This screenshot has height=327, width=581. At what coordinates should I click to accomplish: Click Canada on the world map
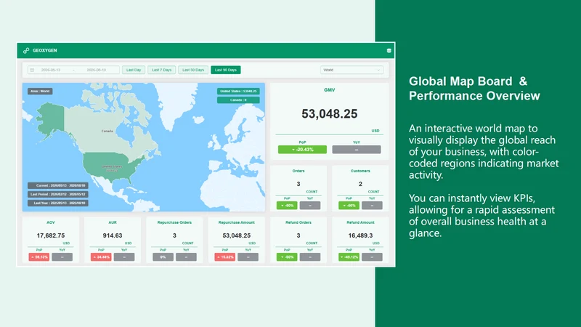coord(107,131)
